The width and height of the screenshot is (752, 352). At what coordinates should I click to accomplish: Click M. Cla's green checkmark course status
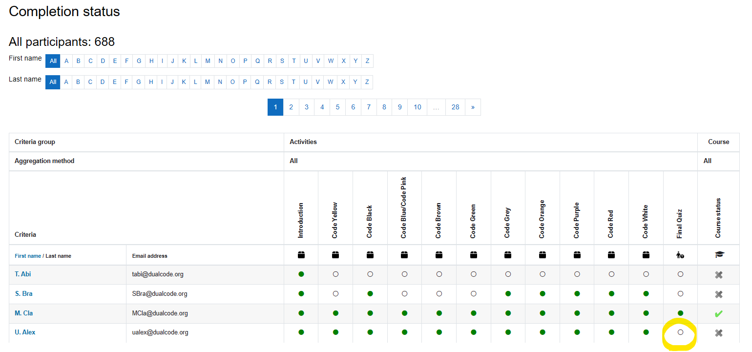tap(718, 314)
